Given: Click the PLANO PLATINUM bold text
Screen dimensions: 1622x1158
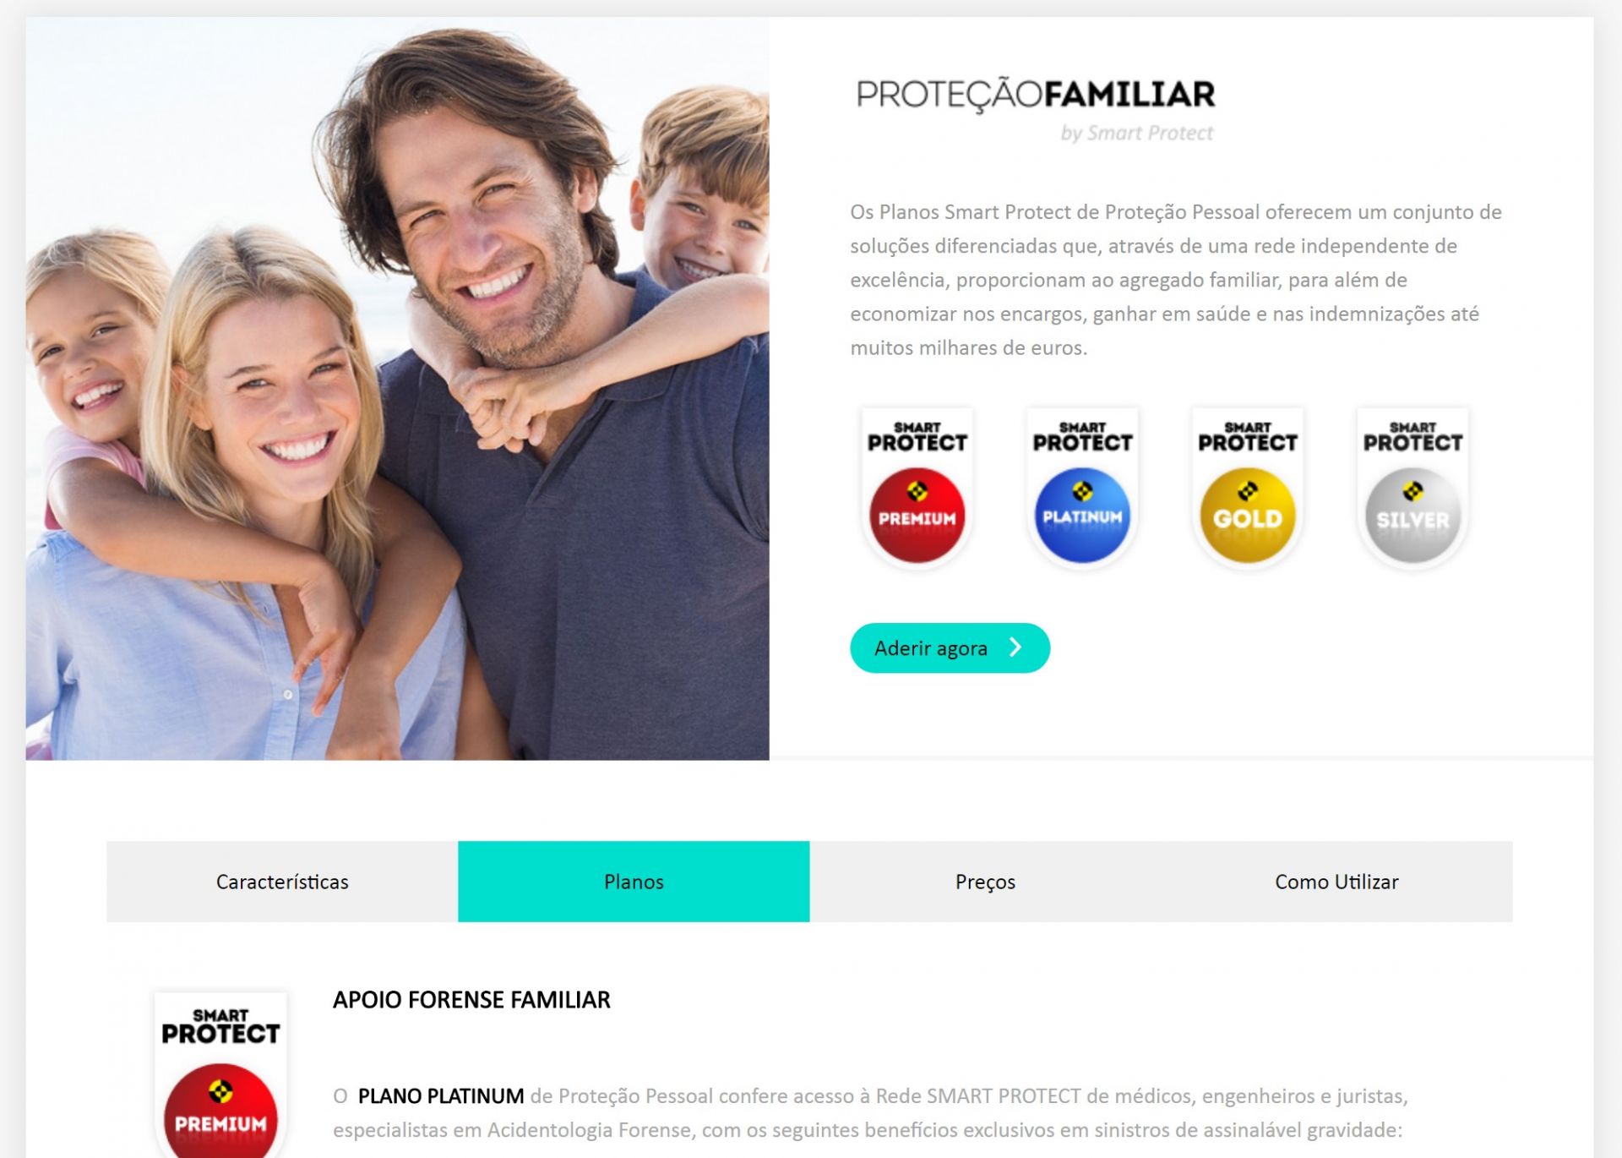Looking at the screenshot, I should 441,1096.
